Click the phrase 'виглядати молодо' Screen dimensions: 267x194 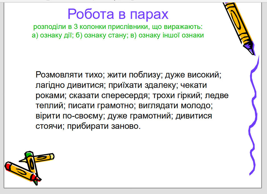click(x=175, y=106)
